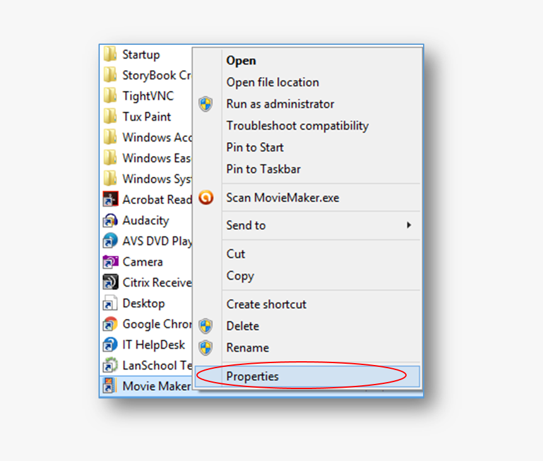The width and height of the screenshot is (543, 461).
Task: Select the Movie Maker list entry text
Action: pyautogui.click(x=157, y=386)
